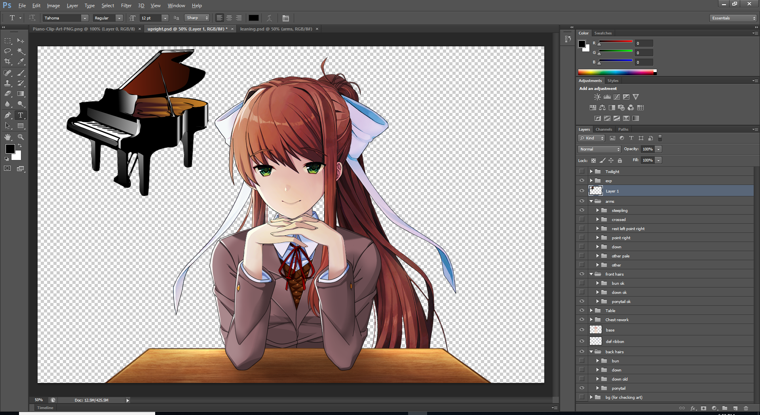Select the Clone Stamp tool
Screen dimensions: 760x415
[8, 83]
